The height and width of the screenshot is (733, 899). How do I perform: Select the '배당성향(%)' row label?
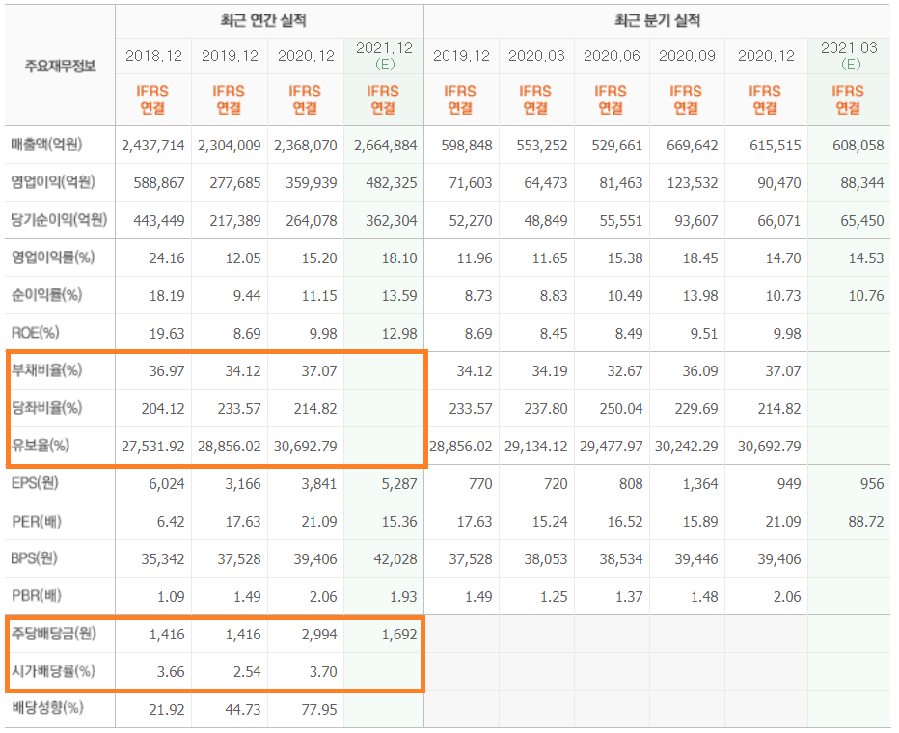[x=47, y=708]
